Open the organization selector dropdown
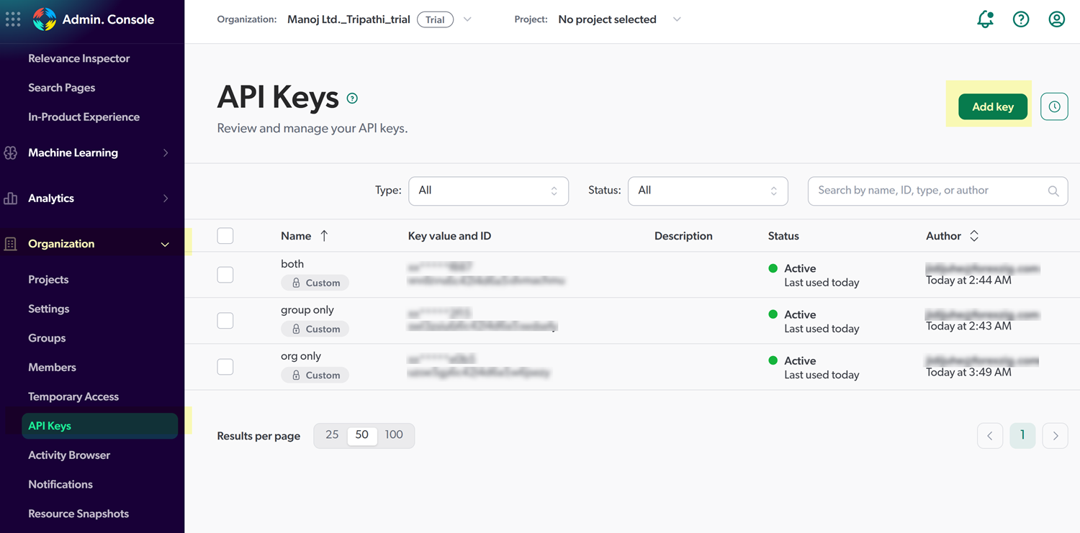Image resolution: width=1080 pixels, height=533 pixels. click(x=467, y=19)
